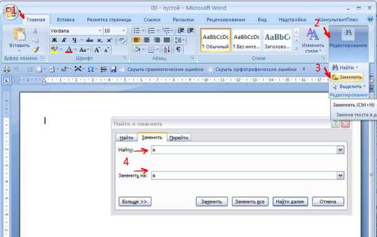Click into the Найти text field
Image resolution: width=377 pixels, height=237 pixels.
(244, 150)
